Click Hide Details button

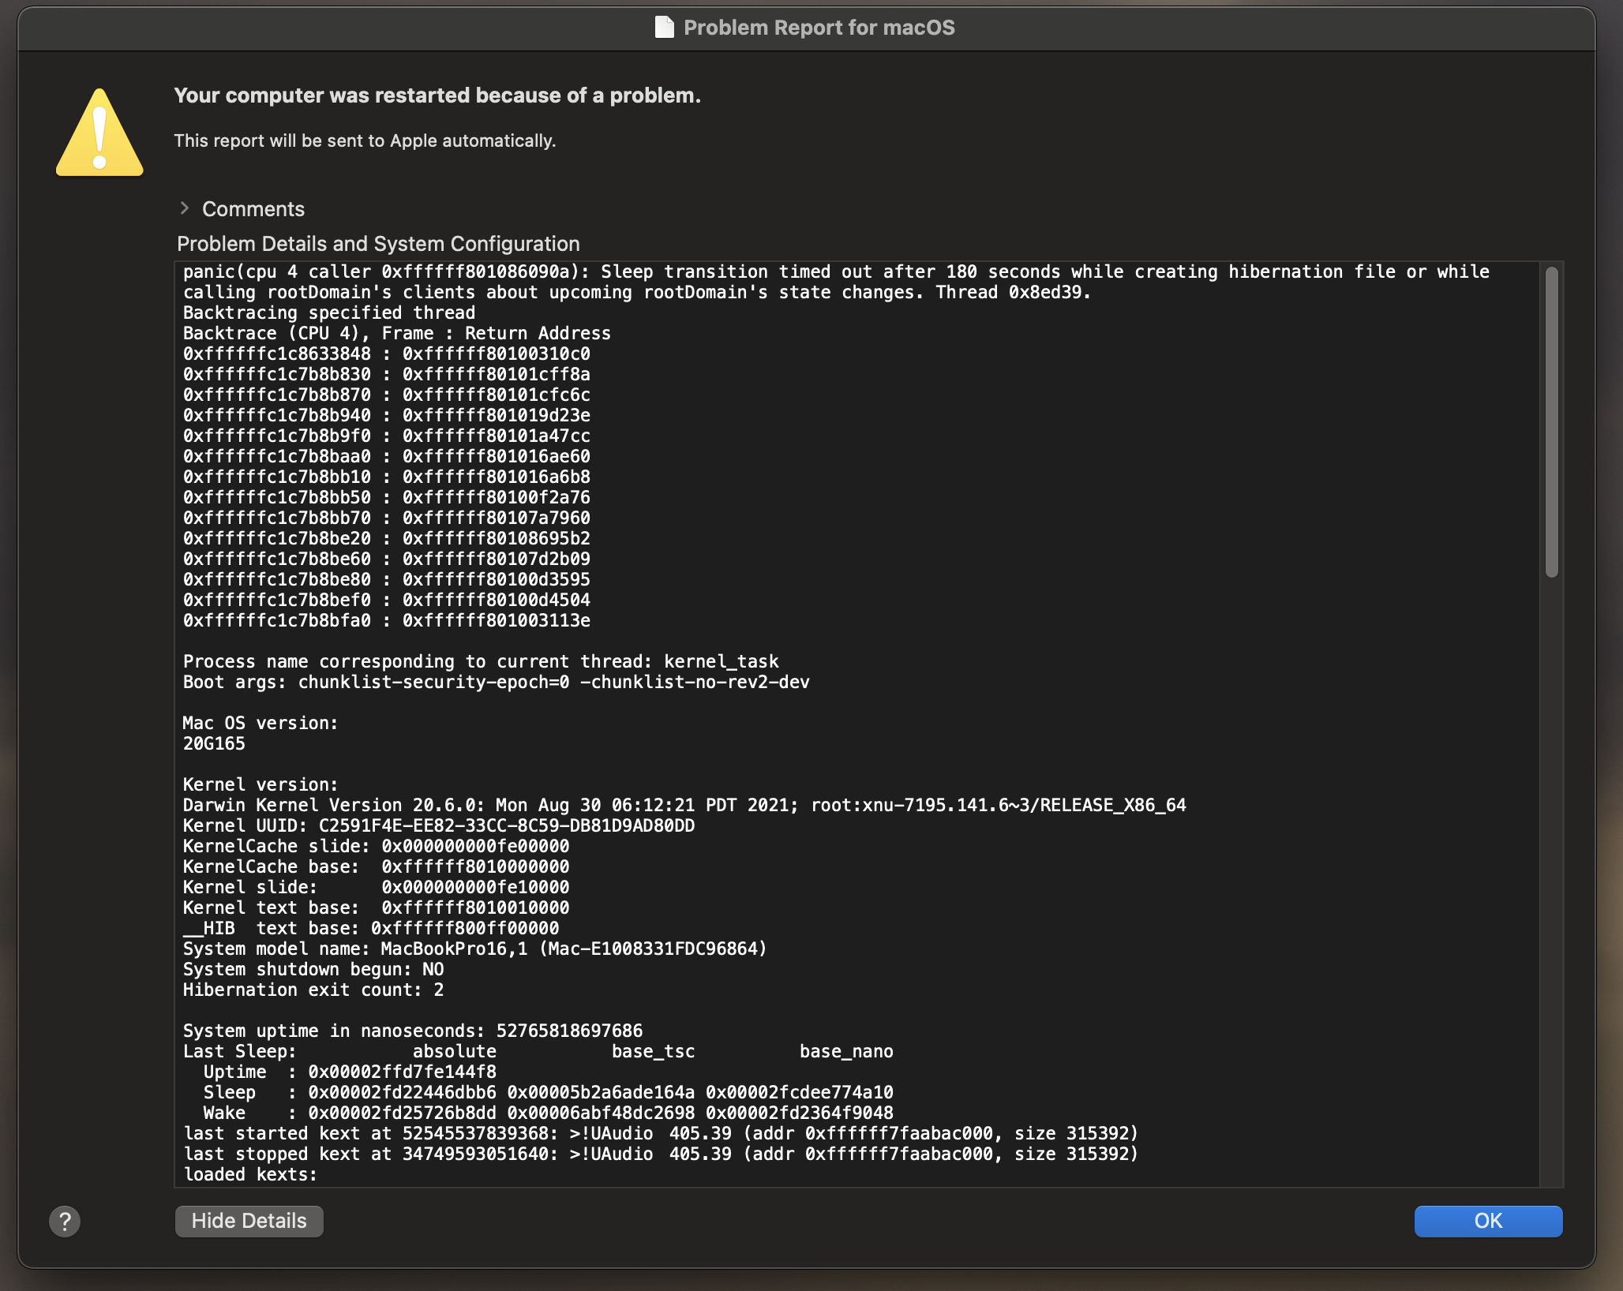(249, 1221)
